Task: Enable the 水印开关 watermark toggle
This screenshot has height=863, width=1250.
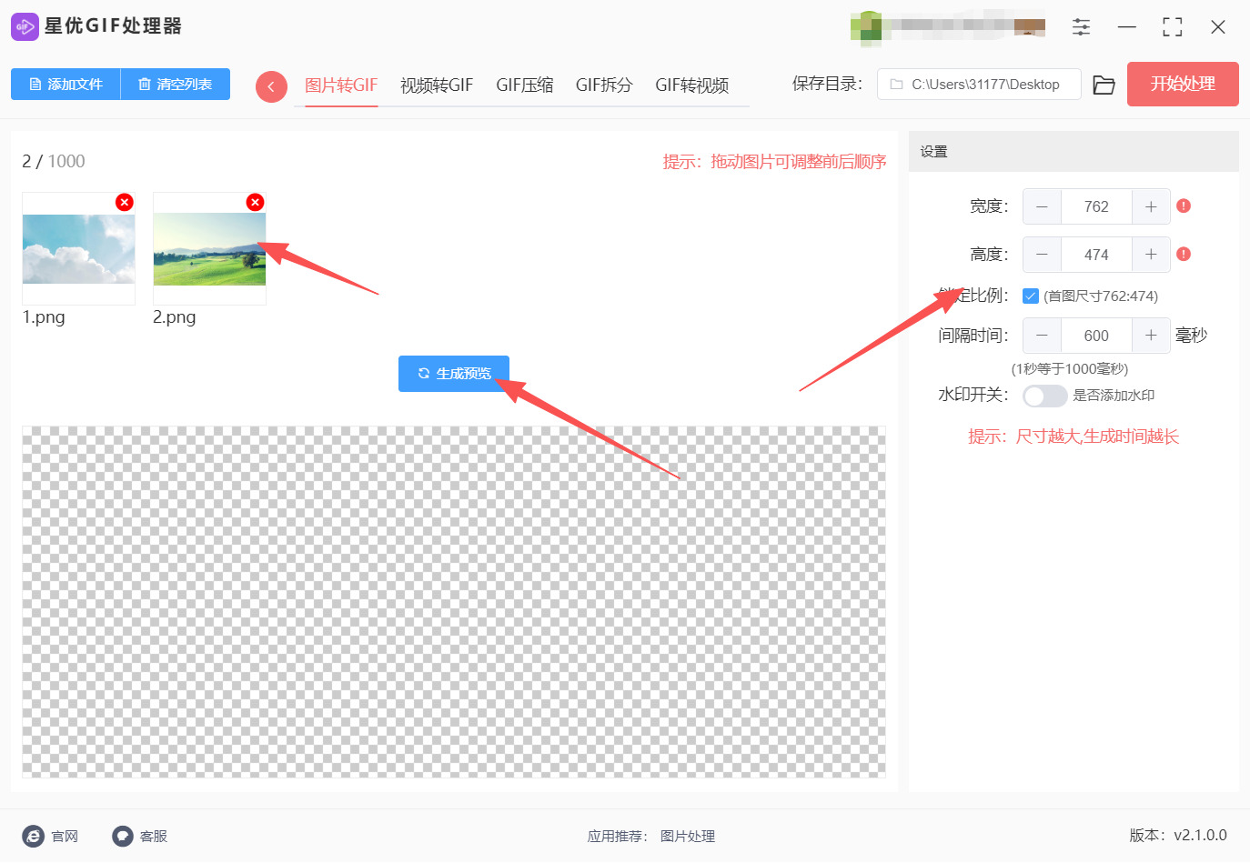Action: click(x=1044, y=396)
